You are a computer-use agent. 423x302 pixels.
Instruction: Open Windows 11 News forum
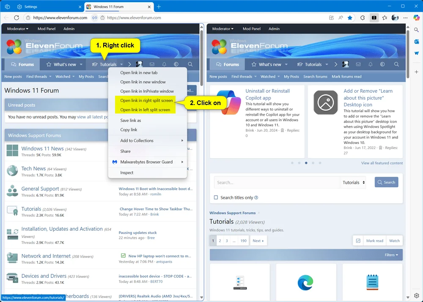pyautogui.click(x=42, y=149)
